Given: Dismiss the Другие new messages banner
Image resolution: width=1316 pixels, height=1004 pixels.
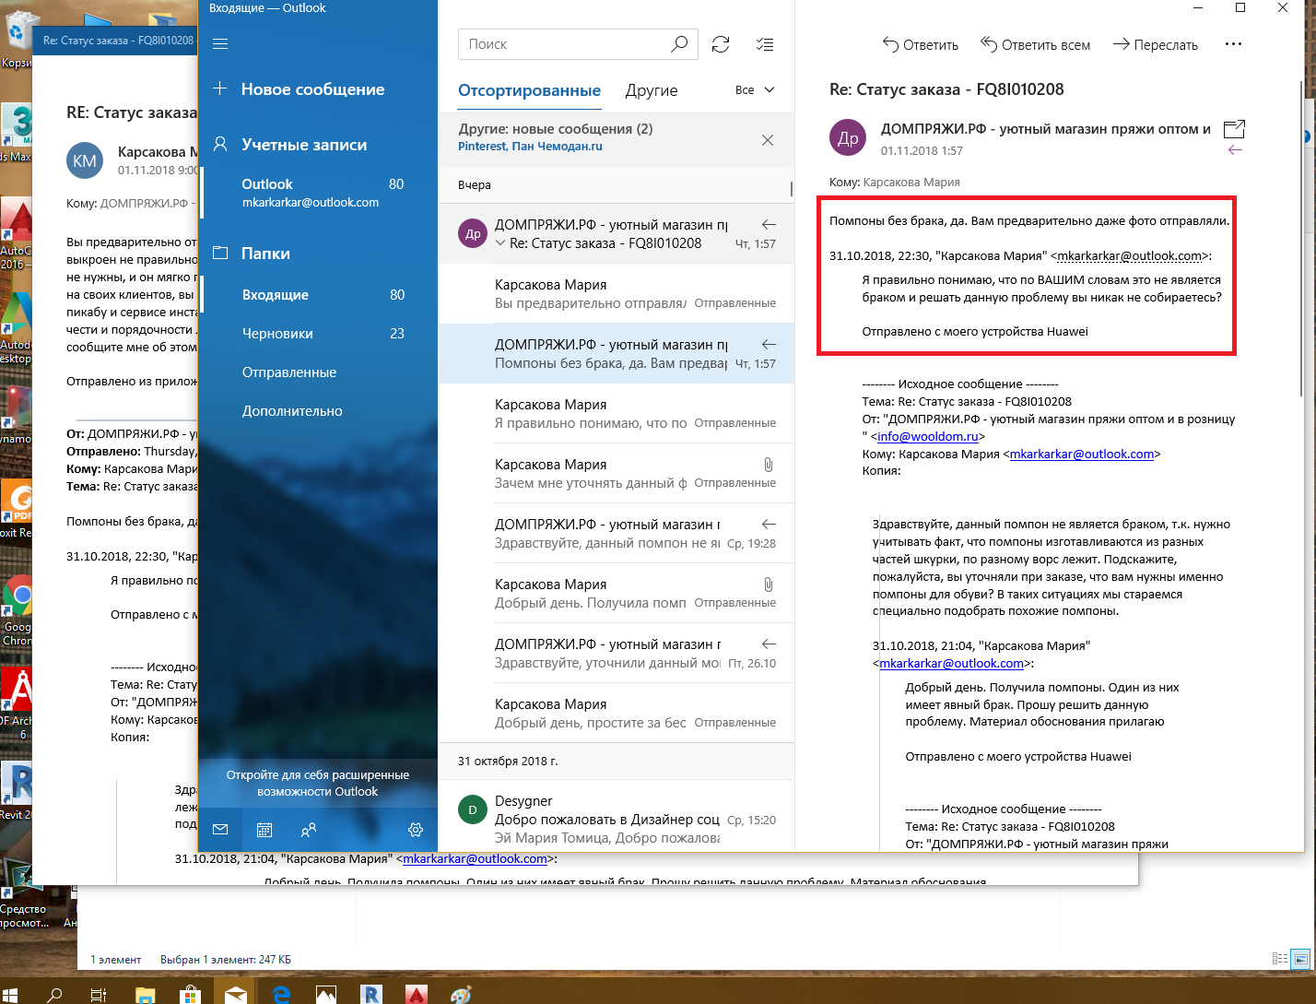Looking at the screenshot, I should click(768, 140).
